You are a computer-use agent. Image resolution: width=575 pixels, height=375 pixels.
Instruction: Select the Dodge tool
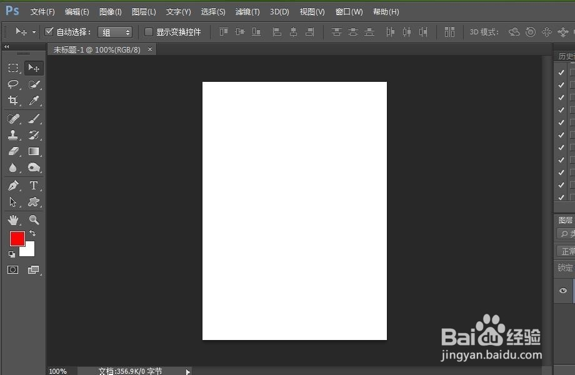pyautogui.click(x=34, y=167)
